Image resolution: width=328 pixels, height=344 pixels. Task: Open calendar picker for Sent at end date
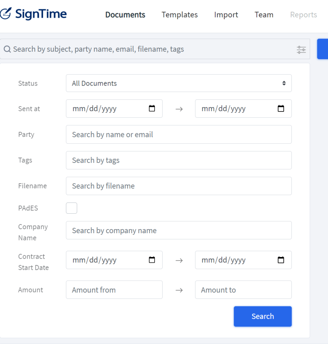point(281,109)
